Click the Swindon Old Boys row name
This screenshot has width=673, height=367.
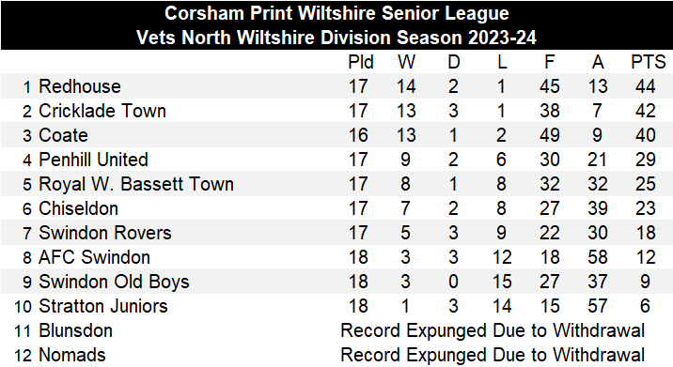(114, 283)
